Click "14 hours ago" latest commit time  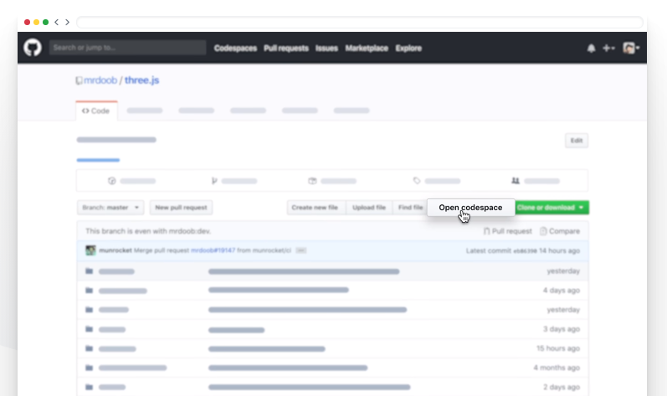559,250
